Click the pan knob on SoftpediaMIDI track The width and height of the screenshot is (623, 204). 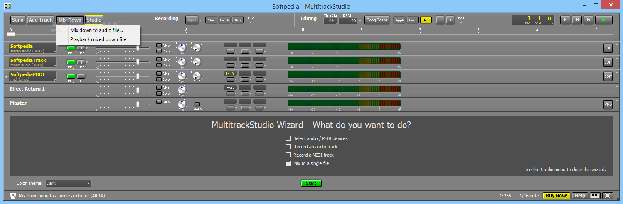coord(182,76)
